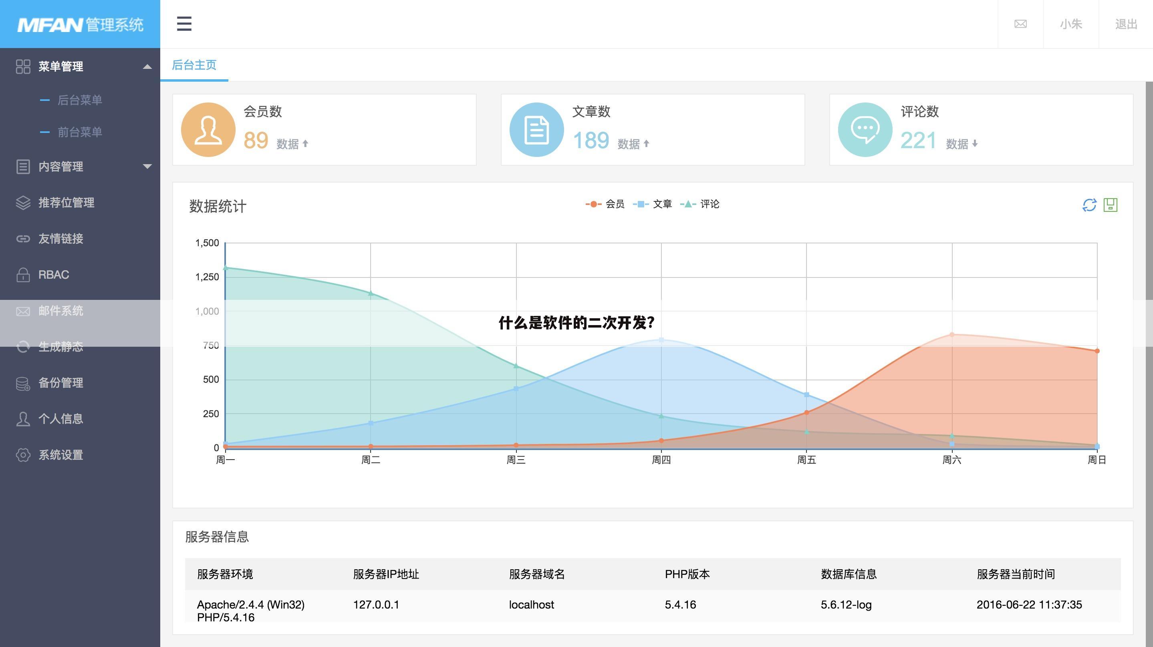Click the 会员数 value 89
This screenshot has width=1153, height=647.
click(256, 141)
